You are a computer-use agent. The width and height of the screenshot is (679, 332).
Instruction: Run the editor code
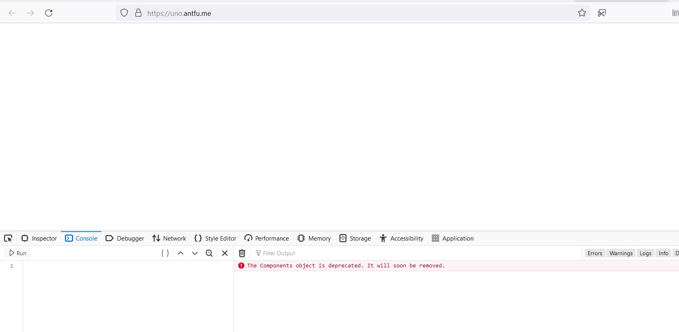pos(17,253)
